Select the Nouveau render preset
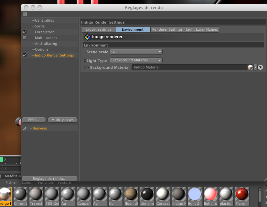Image resolution: width=267 pixels, height=207 pixels. click(x=40, y=128)
